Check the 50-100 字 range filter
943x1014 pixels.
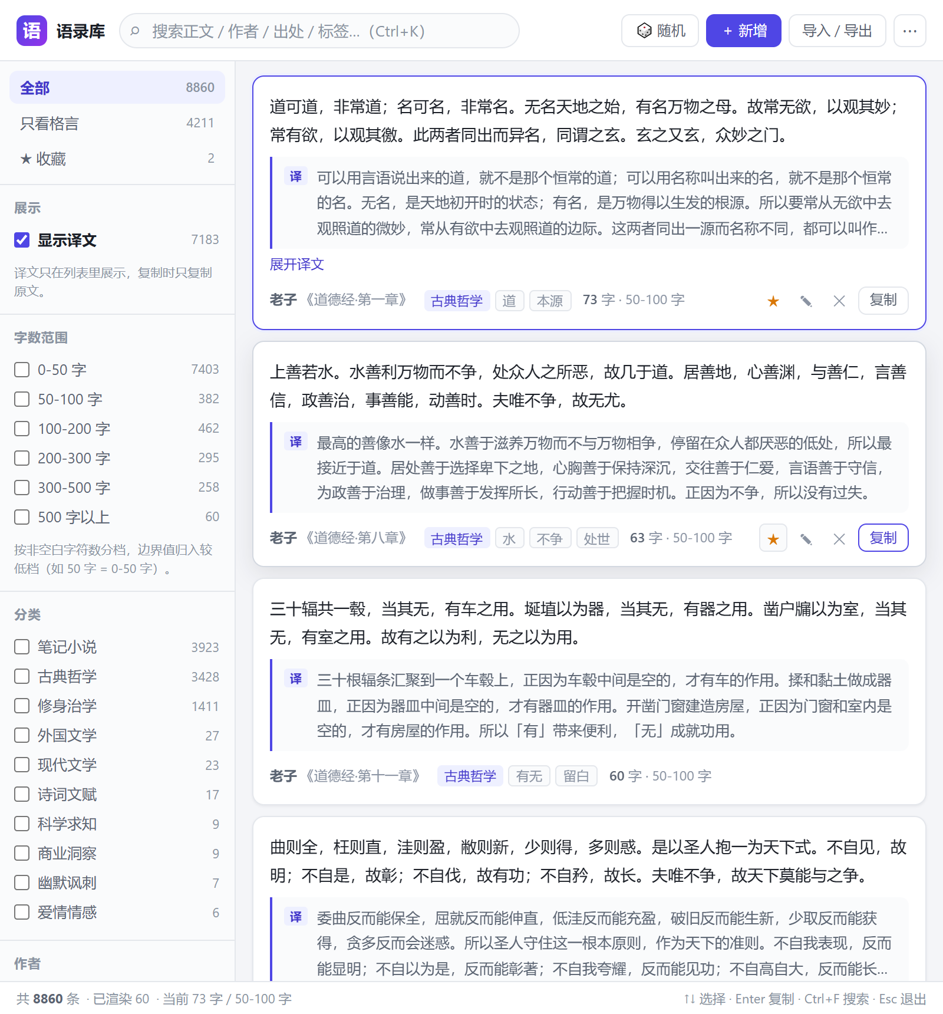22,399
